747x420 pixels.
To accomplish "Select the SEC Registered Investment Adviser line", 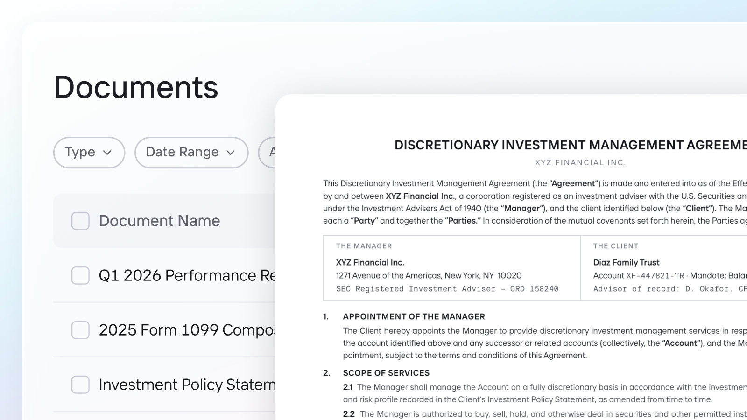I will click(x=447, y=289).
